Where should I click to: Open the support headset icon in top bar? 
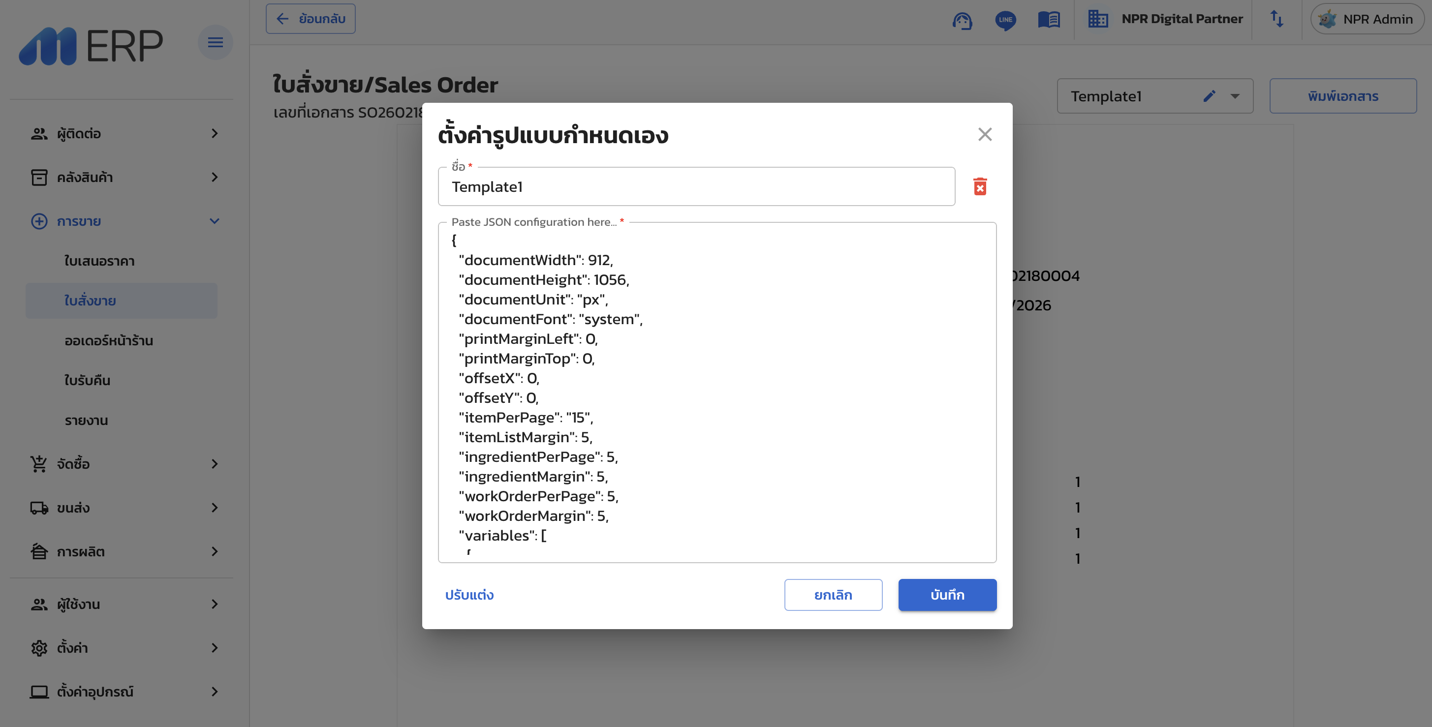(x=963, y=20)
